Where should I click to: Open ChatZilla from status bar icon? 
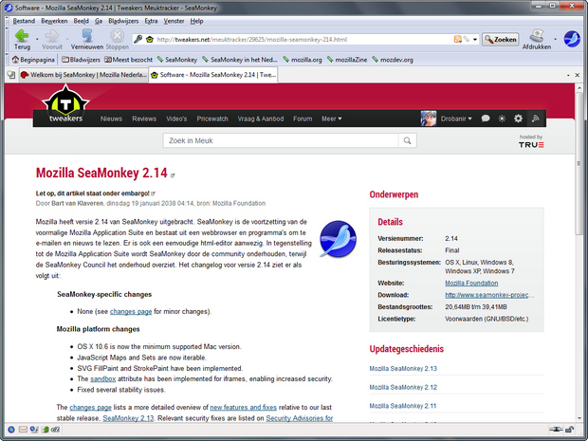[56, 430]
